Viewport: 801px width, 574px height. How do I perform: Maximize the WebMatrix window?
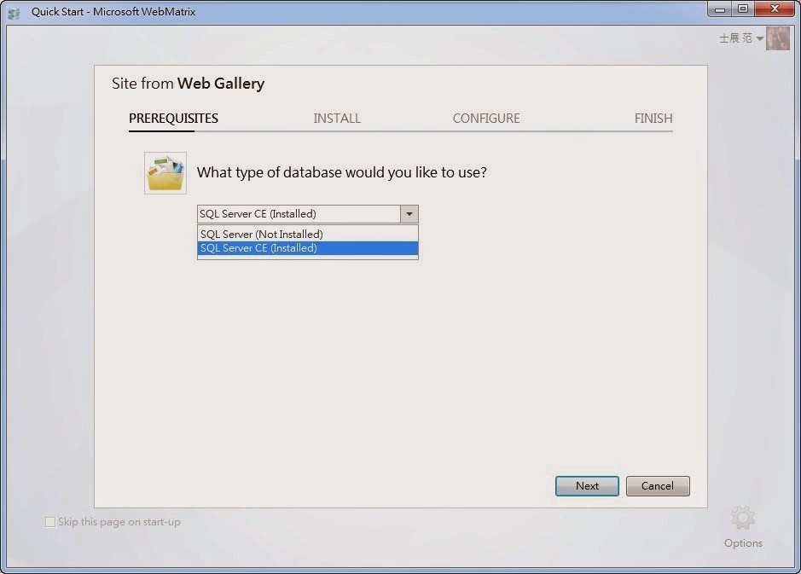[x=743, y=9]
